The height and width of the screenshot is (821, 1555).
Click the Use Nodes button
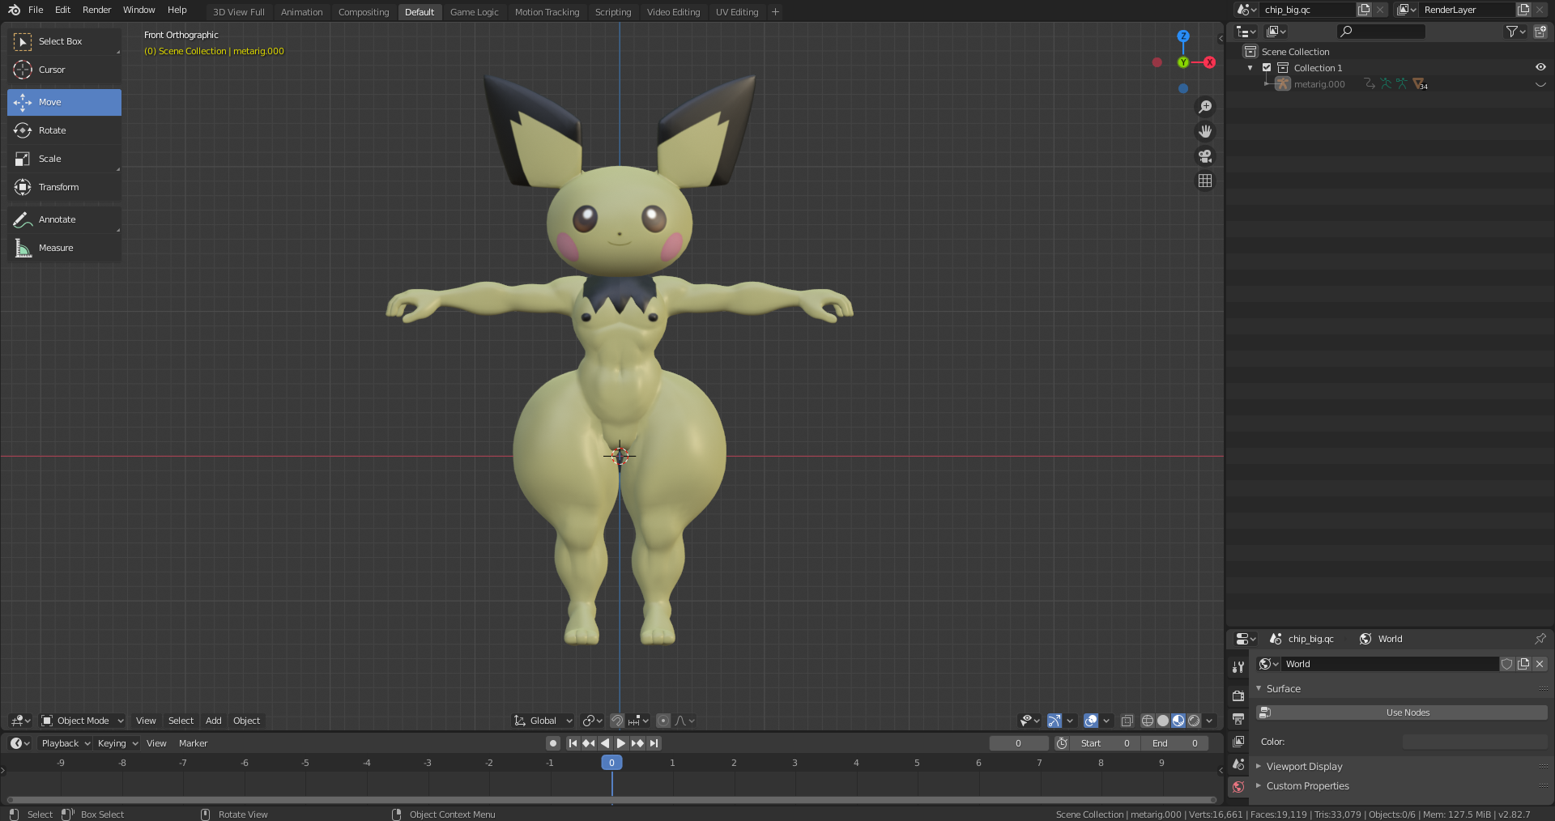1402,713
